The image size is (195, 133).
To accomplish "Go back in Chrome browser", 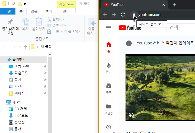I will click(105, 15).
